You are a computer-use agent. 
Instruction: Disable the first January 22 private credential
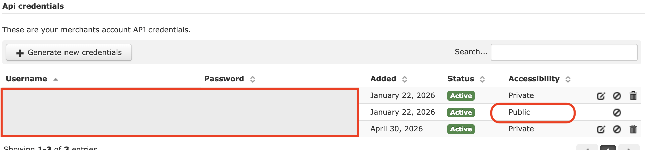coord(617,96)
